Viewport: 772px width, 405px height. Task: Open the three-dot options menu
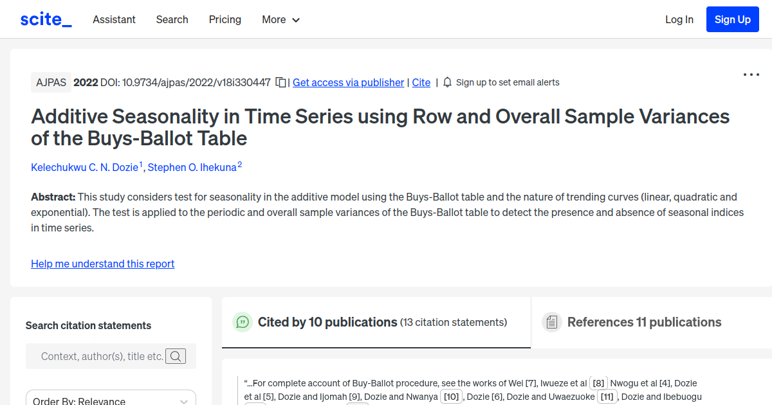point(751,75)
